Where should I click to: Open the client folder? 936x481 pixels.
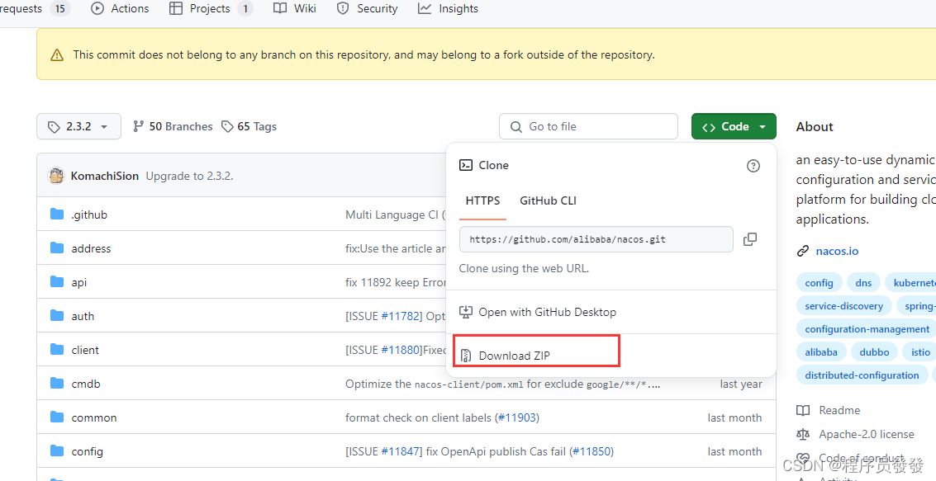click(x=85, y=350)
